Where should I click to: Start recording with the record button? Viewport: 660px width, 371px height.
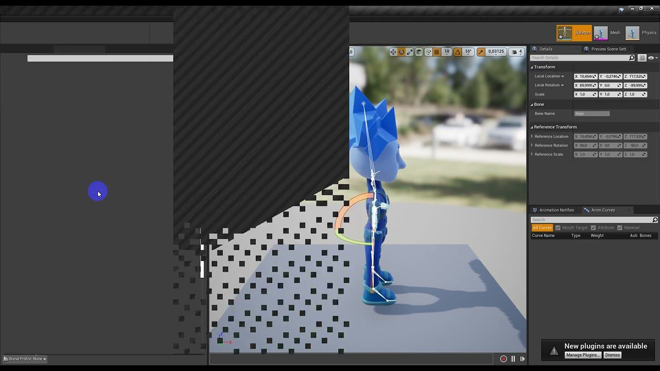point(503,359)
